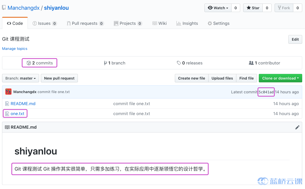Click the Edit description button

[295, 39]
